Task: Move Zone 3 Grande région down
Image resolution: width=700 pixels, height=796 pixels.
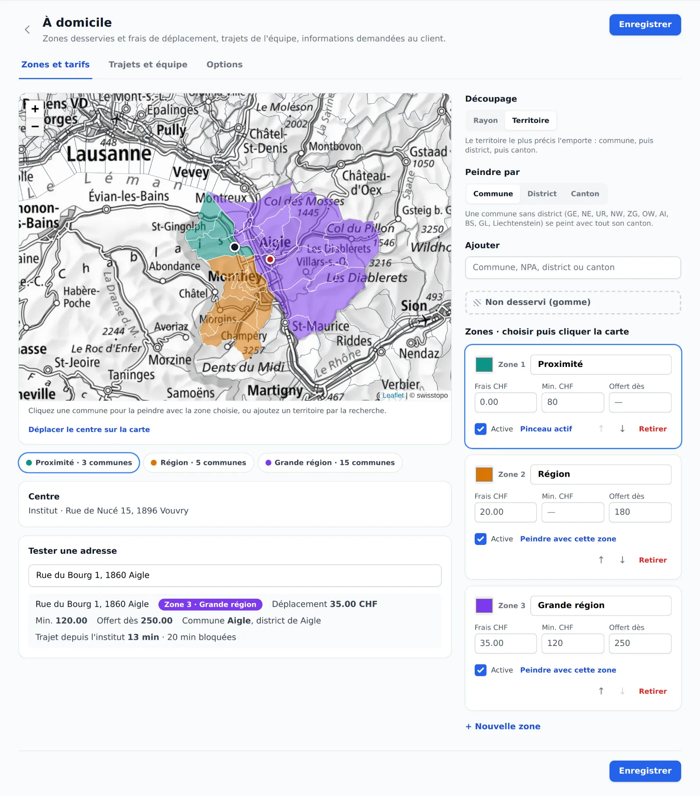Action: point(622,691)
